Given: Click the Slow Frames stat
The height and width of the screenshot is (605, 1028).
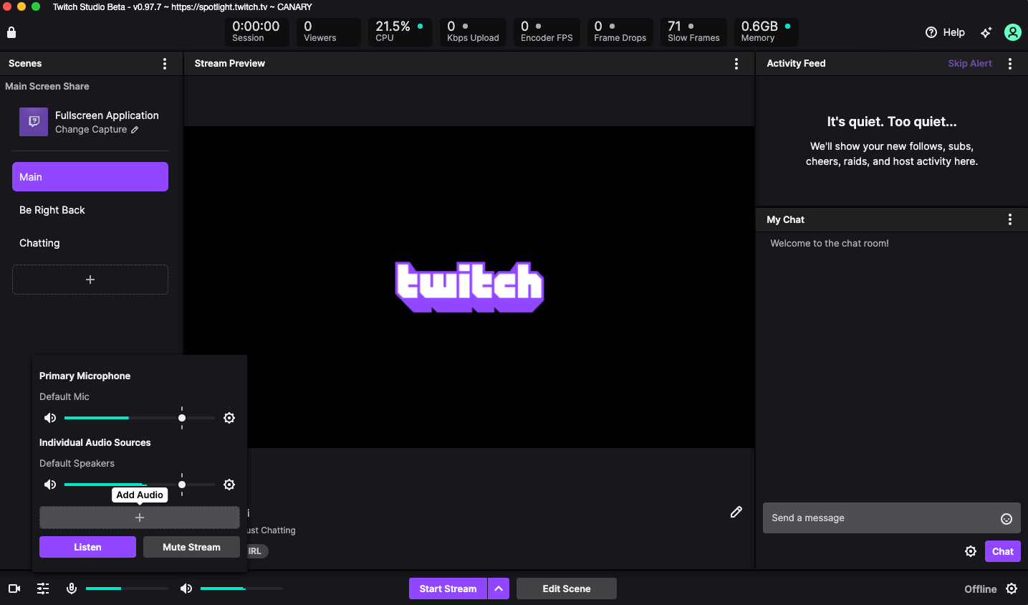Looking at the screenshot, I should coord(693,32).
